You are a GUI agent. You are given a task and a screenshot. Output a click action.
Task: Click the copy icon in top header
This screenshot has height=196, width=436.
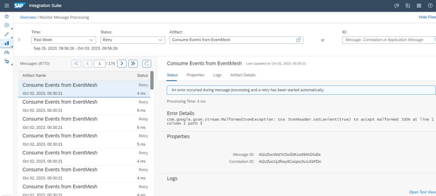pyautogui.click(x=408, y=6)
